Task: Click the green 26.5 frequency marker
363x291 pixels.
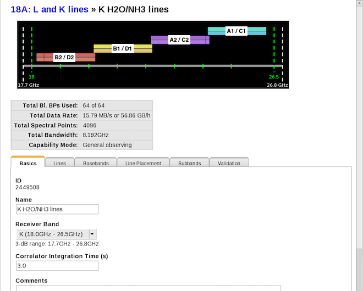Action: pyautogui.click(x=273, y=77)
